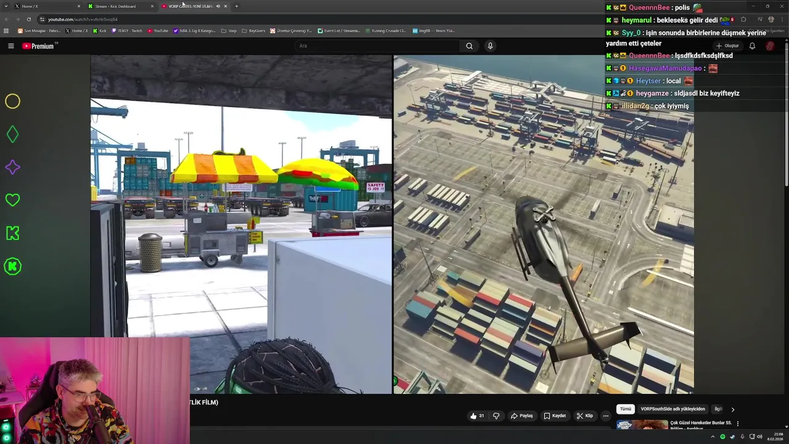Open the Kick bookmark
The height and width of the screenshot is (444, 789).
click(100, 30)
